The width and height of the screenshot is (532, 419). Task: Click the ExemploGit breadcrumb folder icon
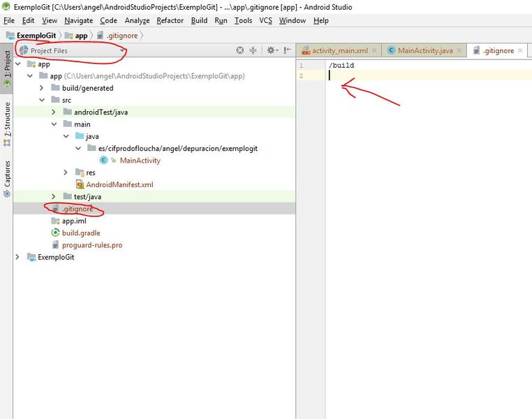[x=10, y=36]
